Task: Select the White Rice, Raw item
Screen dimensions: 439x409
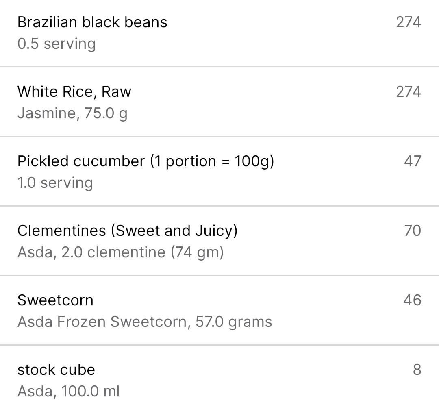Action: coord(219,102)
